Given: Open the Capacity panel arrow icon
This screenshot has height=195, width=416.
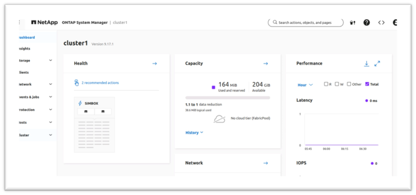Looking at the screenshot, I should (x=266, y=64).
